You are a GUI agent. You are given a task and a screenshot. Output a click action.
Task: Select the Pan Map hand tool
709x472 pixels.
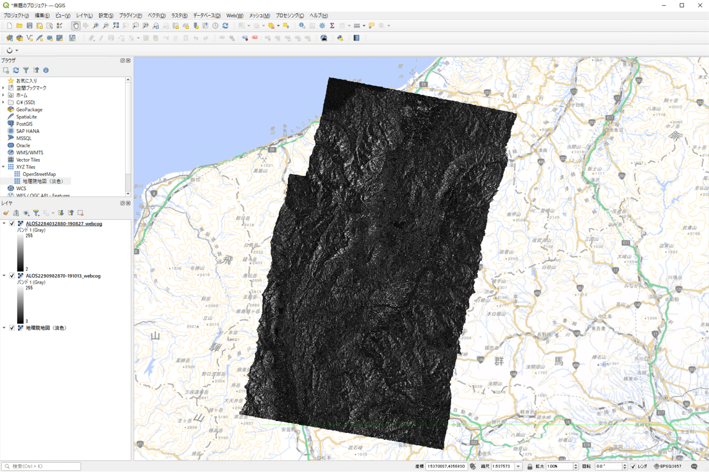[76, 26]
